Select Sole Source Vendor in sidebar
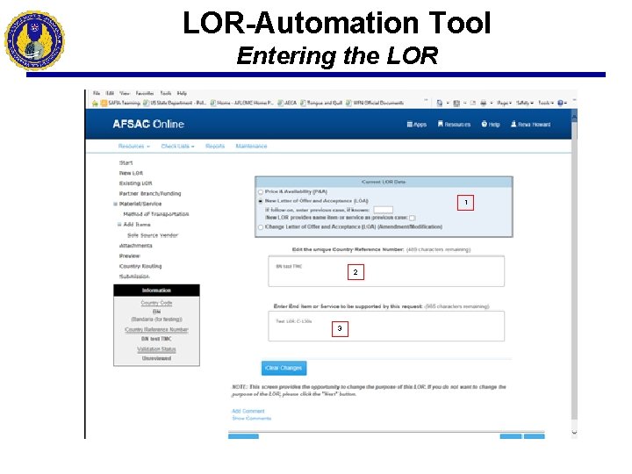Viewport: 632px width, 474px height. pos(153,235)
